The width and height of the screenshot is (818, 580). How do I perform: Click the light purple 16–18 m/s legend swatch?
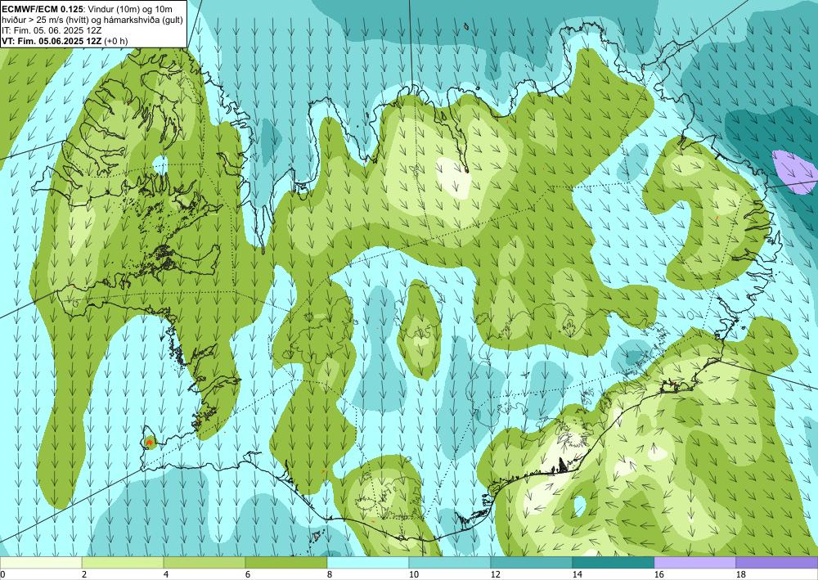click(694, 562)
